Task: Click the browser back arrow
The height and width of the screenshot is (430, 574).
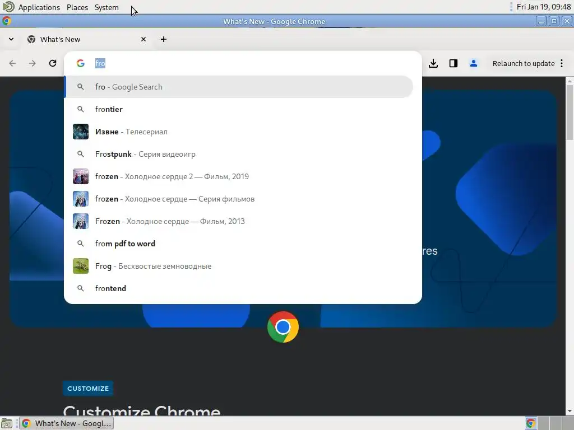Action: (12, 63)
